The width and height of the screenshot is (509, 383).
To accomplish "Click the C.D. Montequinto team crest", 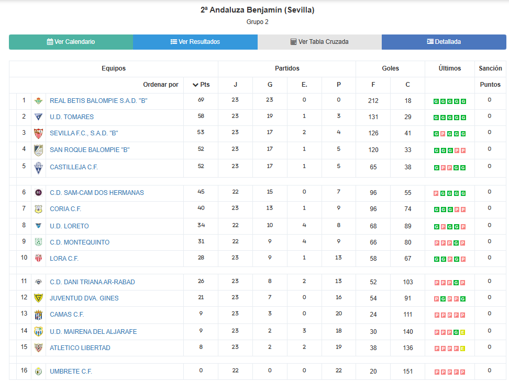I will pos(38,242).
